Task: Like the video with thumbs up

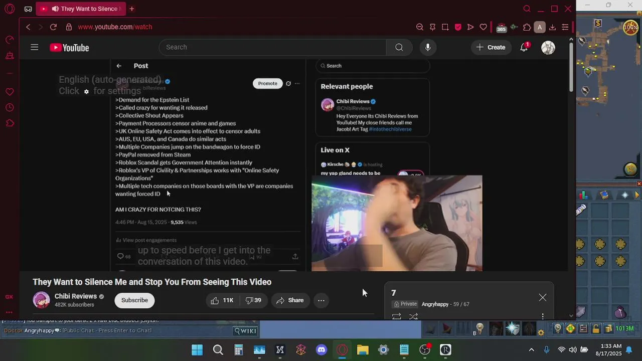Action: pyautogui.click(x=222, y=300)
